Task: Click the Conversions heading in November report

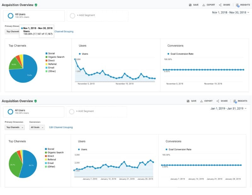Action: pyautogui.click(x=175, y=46)
